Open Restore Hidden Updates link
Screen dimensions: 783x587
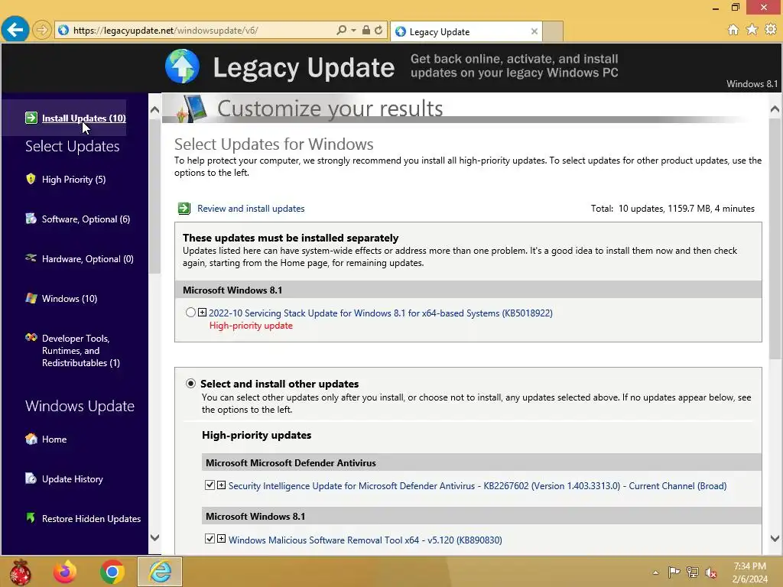coord(92,519)
